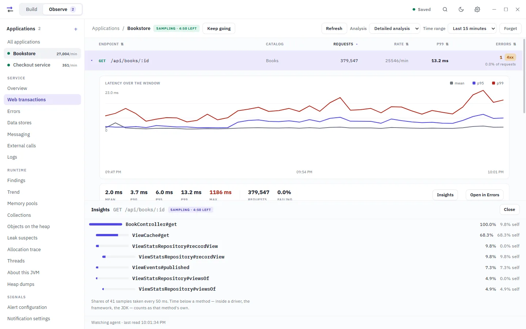Open Objects on the heap
Screen dimensions: 526x329
(x=42, y=227)
